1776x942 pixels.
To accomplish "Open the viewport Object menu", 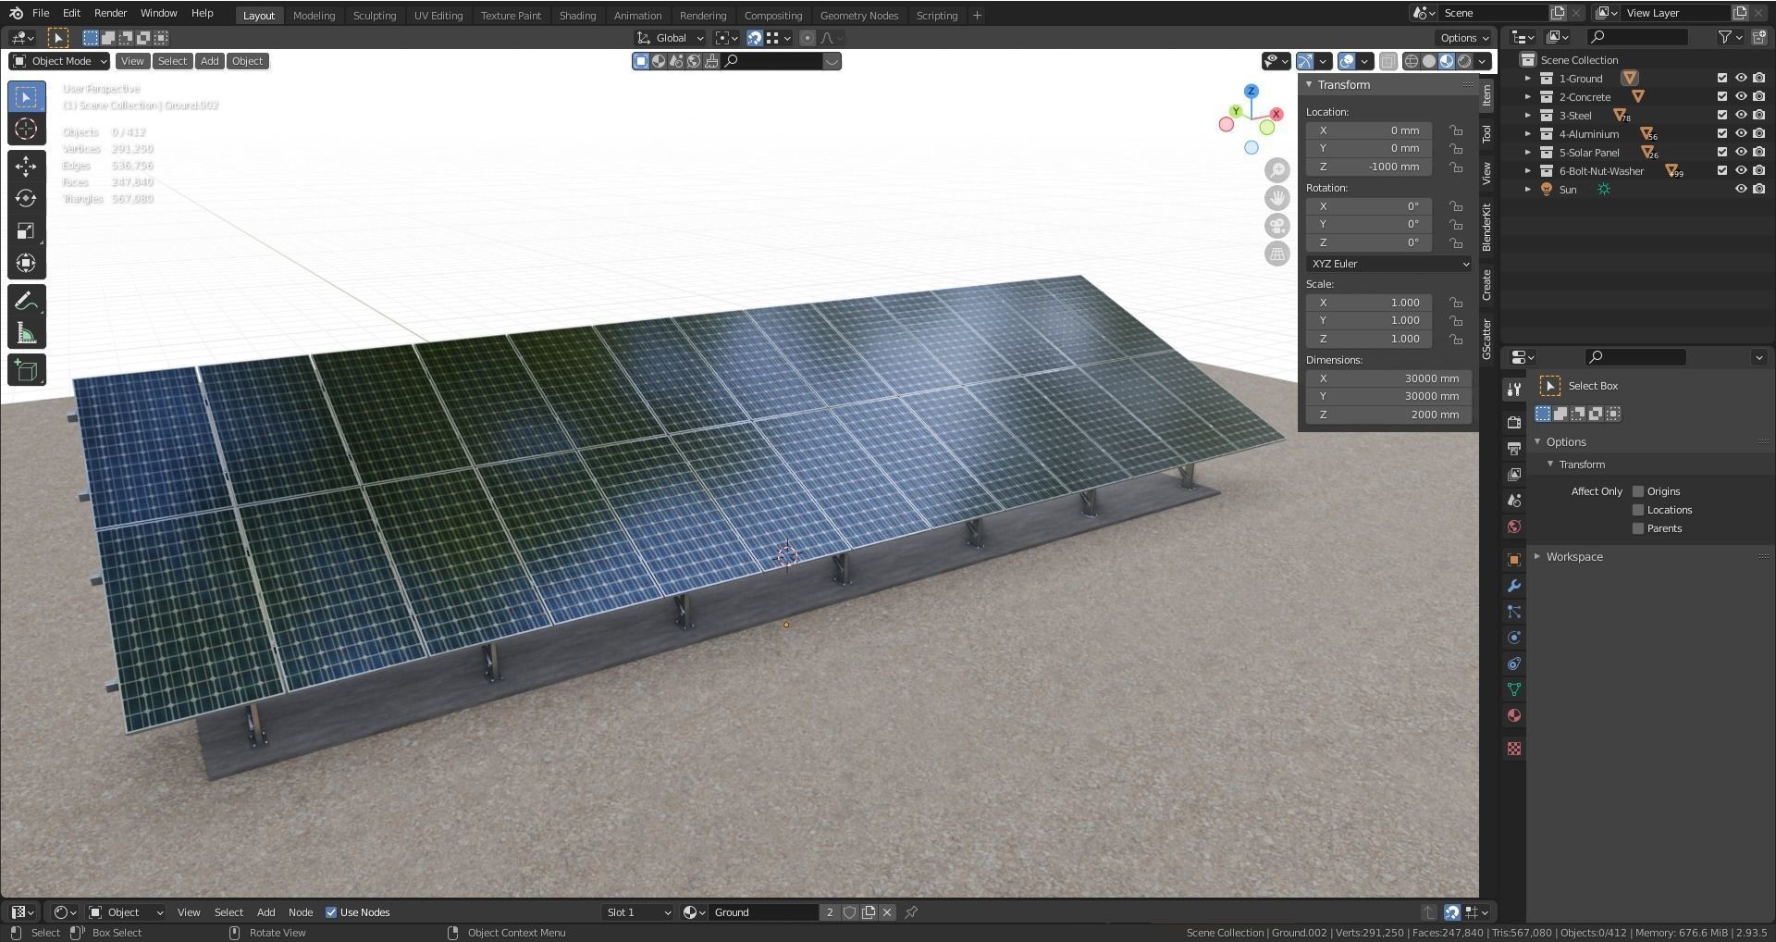I will pos(247,61).
